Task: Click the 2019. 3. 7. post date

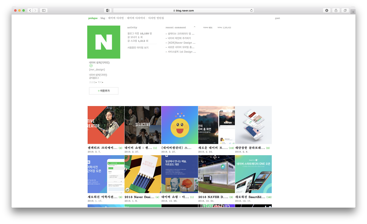Action: (x=94, y=152)
